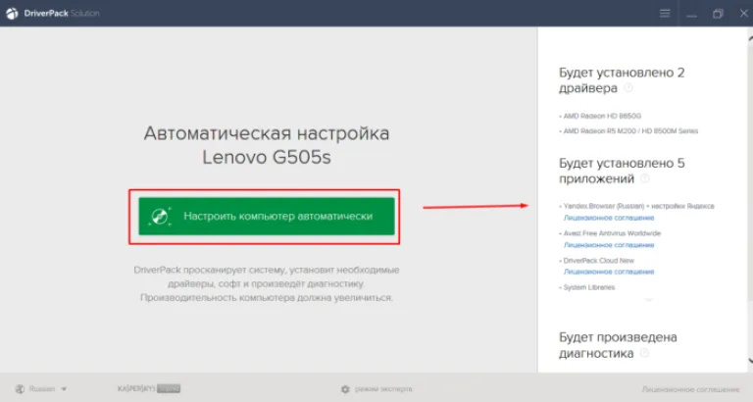
Task: Open Лицензионное соглашение link in the footer
Action: pyautogui.click(x=690, y=389)
